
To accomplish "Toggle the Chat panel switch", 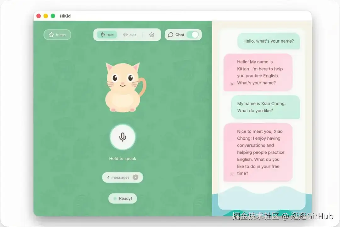I will pos(193,35).
